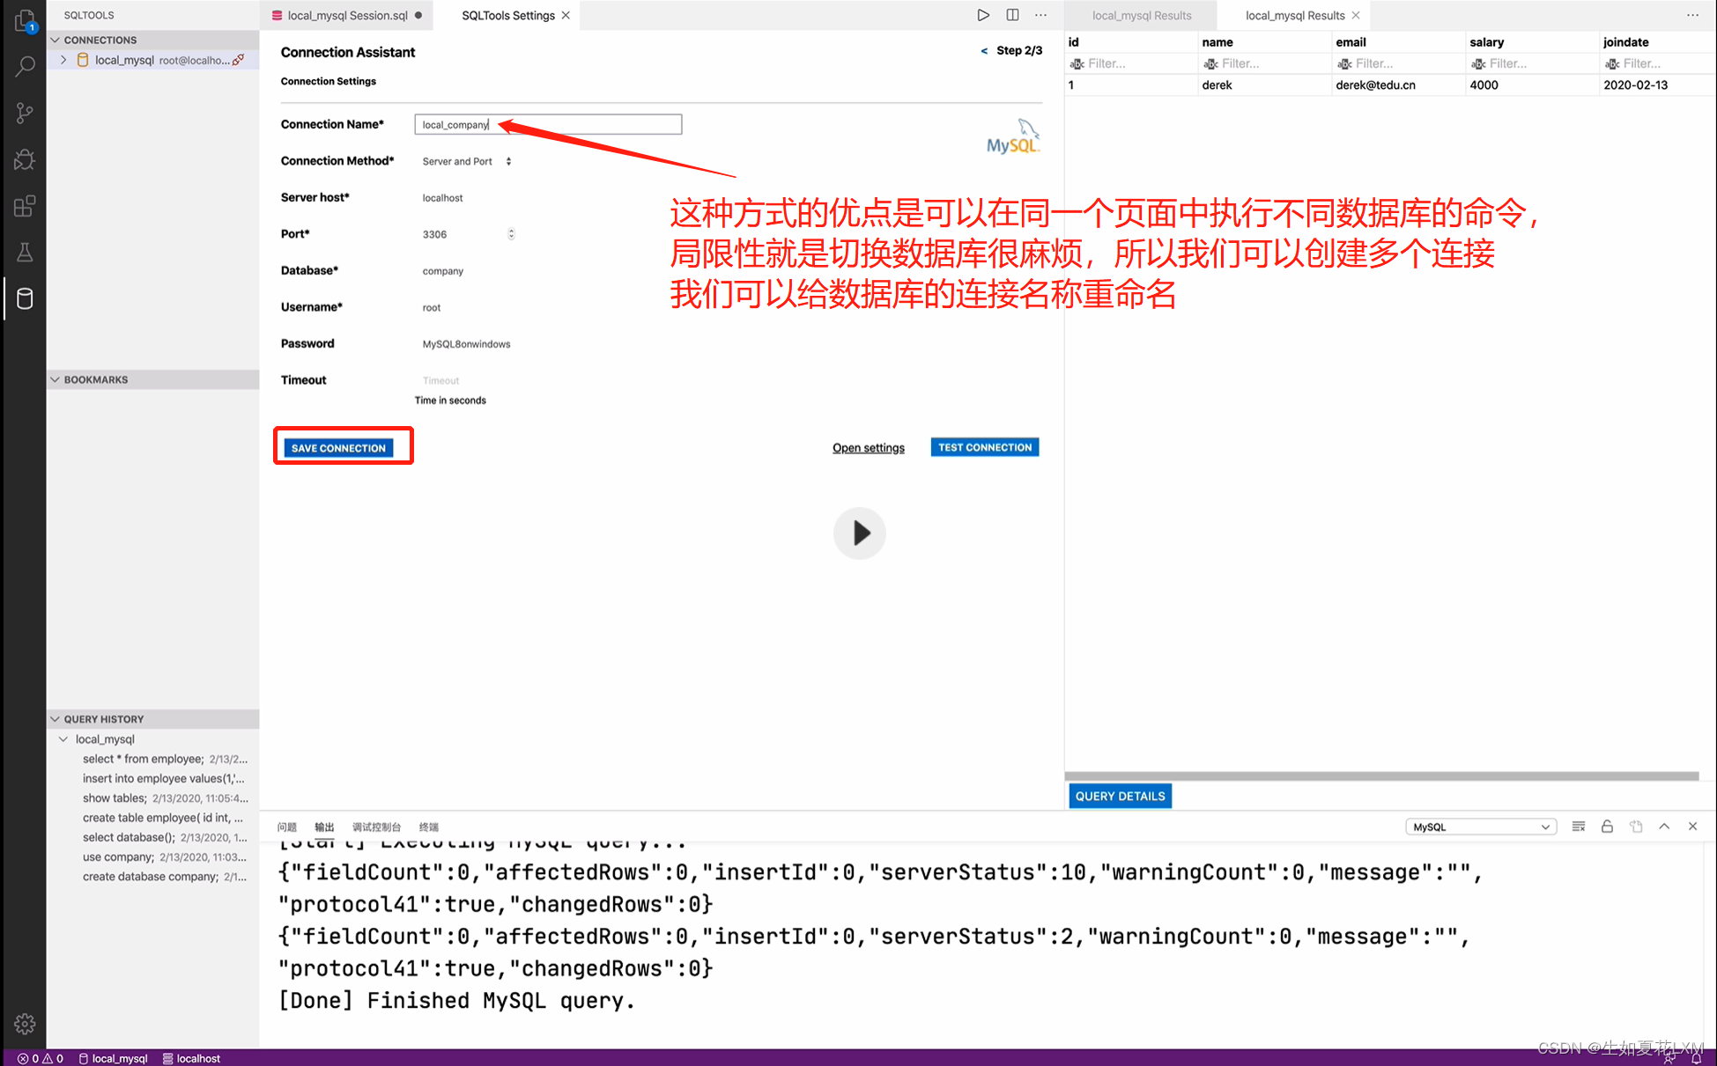Run the query with the play icon in editor toolbar
This screenshot has width=1717, height=1066.
coord(983,15)
